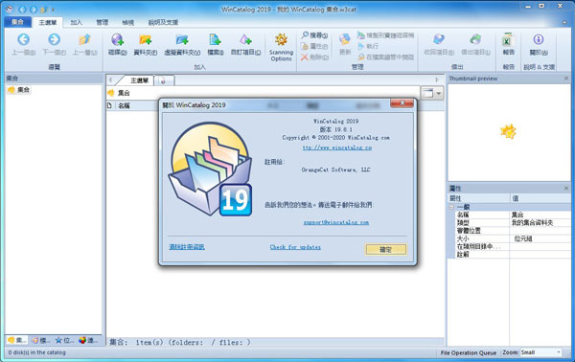
Task: Click File Operation Queue in status bar
Action: tap(469, 352)
